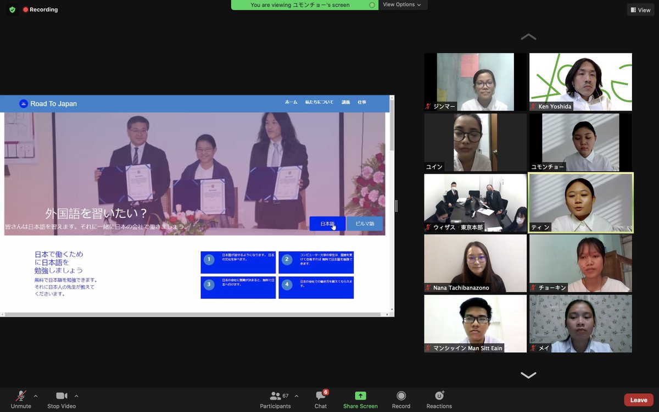Click feature card number 4
This screenshot has width=659, height=412.
pyautogui.click(x=316, y=288)
